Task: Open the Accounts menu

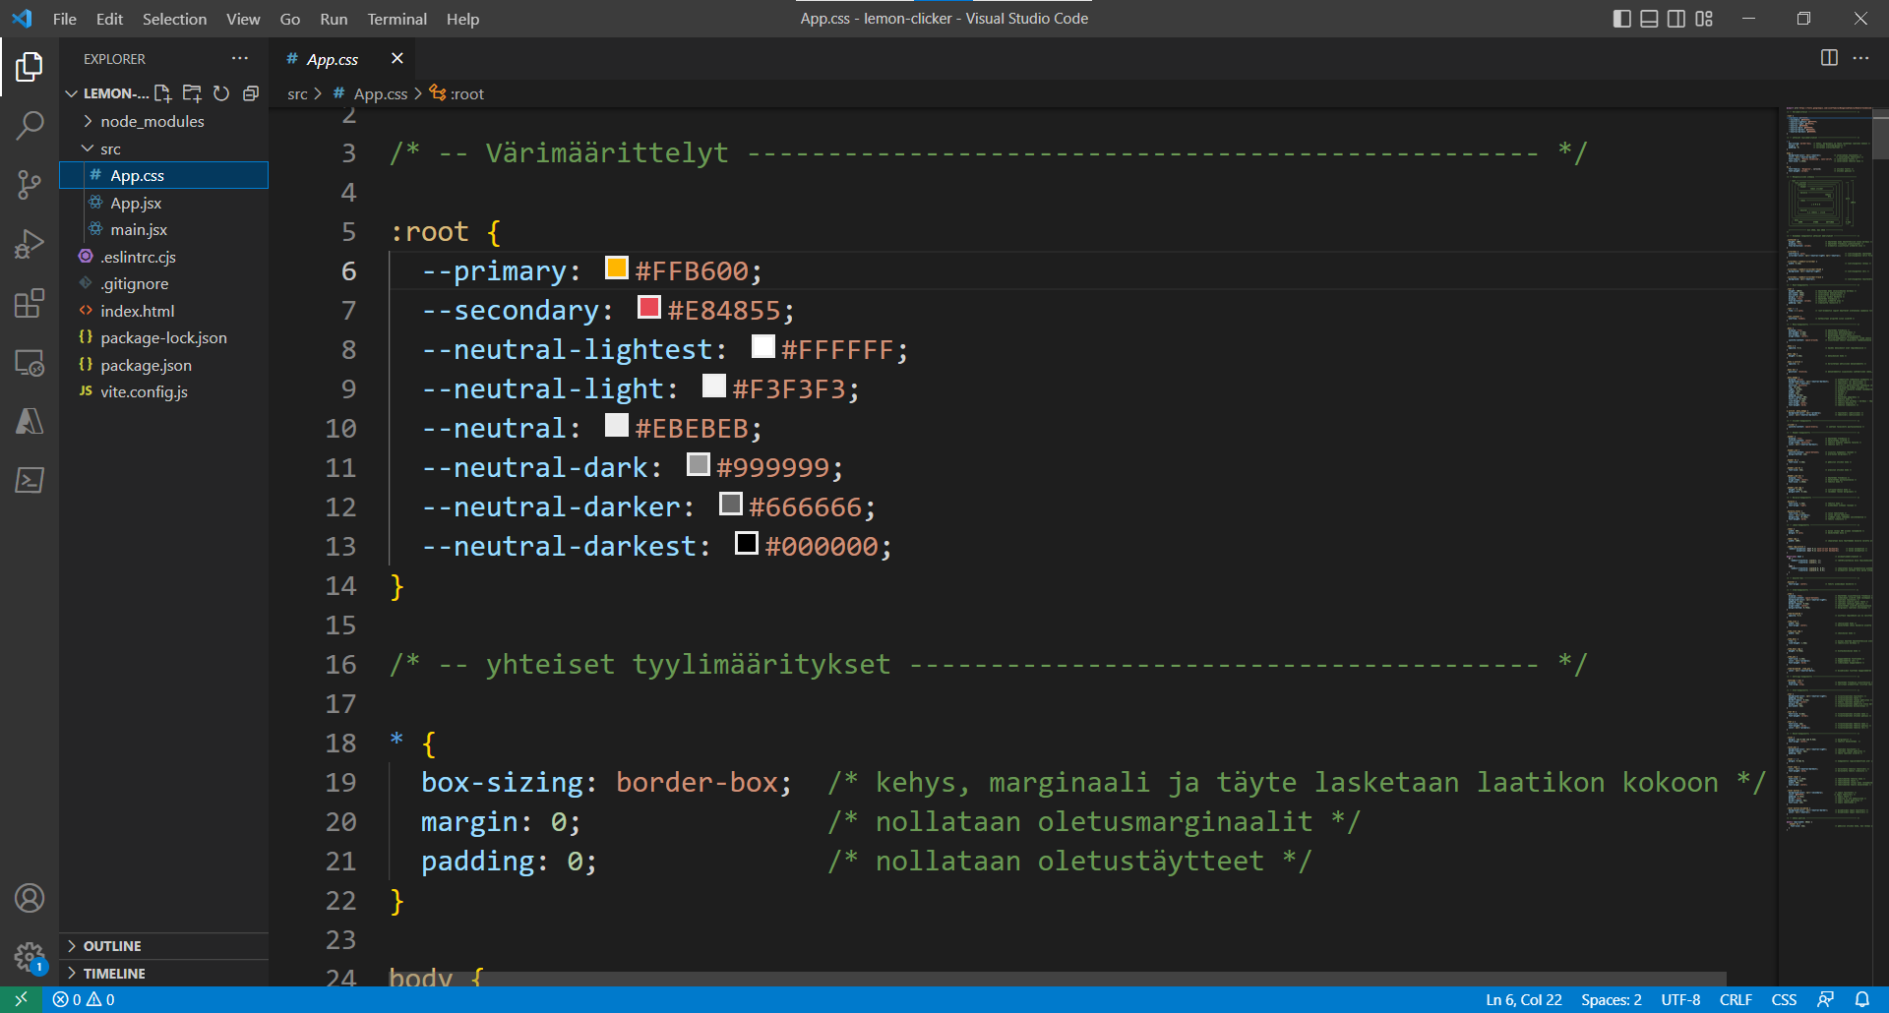Action: tap(30, 898)
